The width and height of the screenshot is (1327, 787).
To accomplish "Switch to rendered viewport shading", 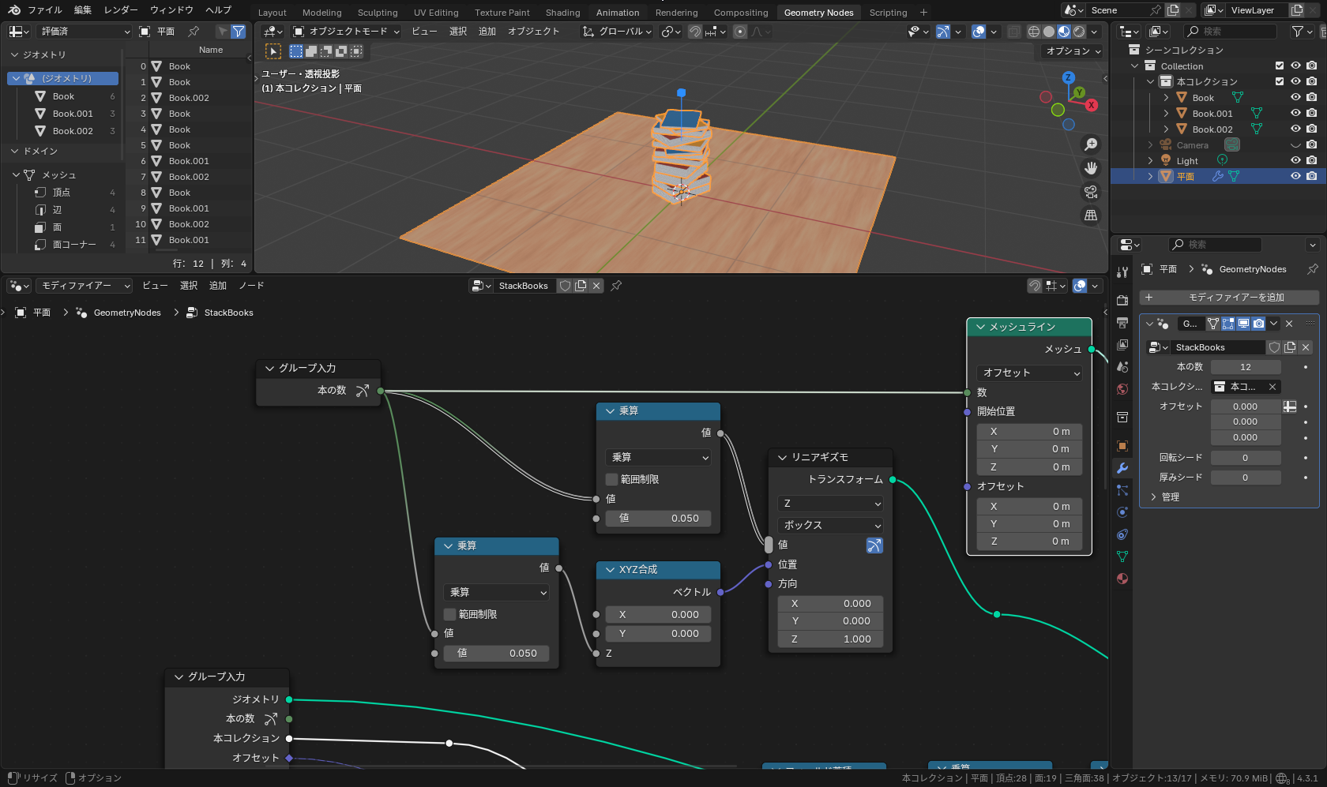I will coord(1079,32).
